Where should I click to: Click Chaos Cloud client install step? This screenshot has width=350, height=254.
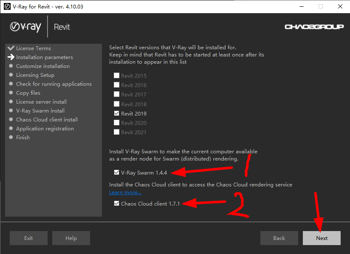[47, 120]
